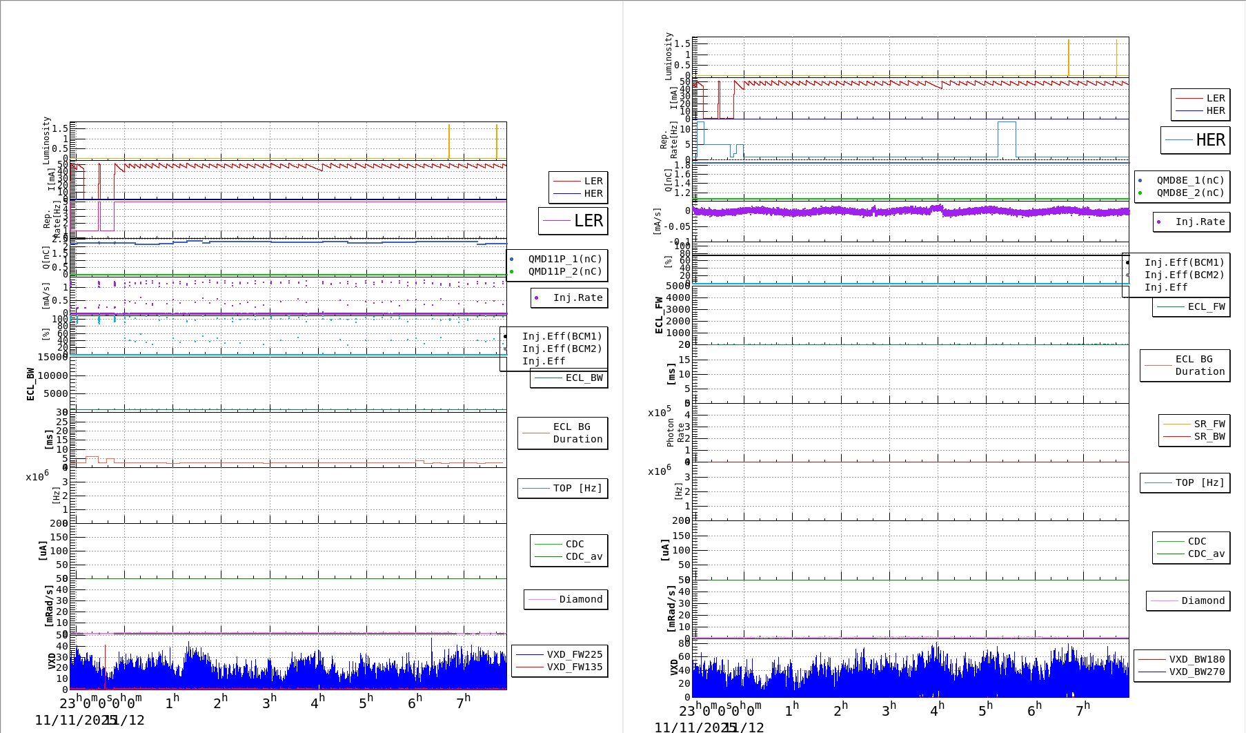Click the Inj.Eff(BCM2) entry in right legend
1246x733 pixels.
(1184, 275)
